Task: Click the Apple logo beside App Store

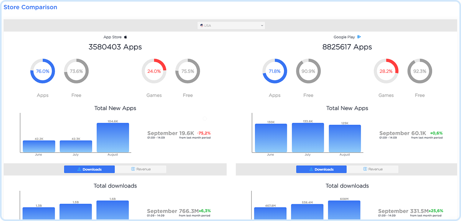Action: tap(125, 37)
